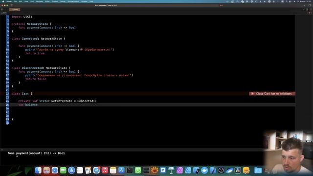The image size is (313, 176).
Task: Open the blue folder in the Dock
Action: [x=258, y=170]
